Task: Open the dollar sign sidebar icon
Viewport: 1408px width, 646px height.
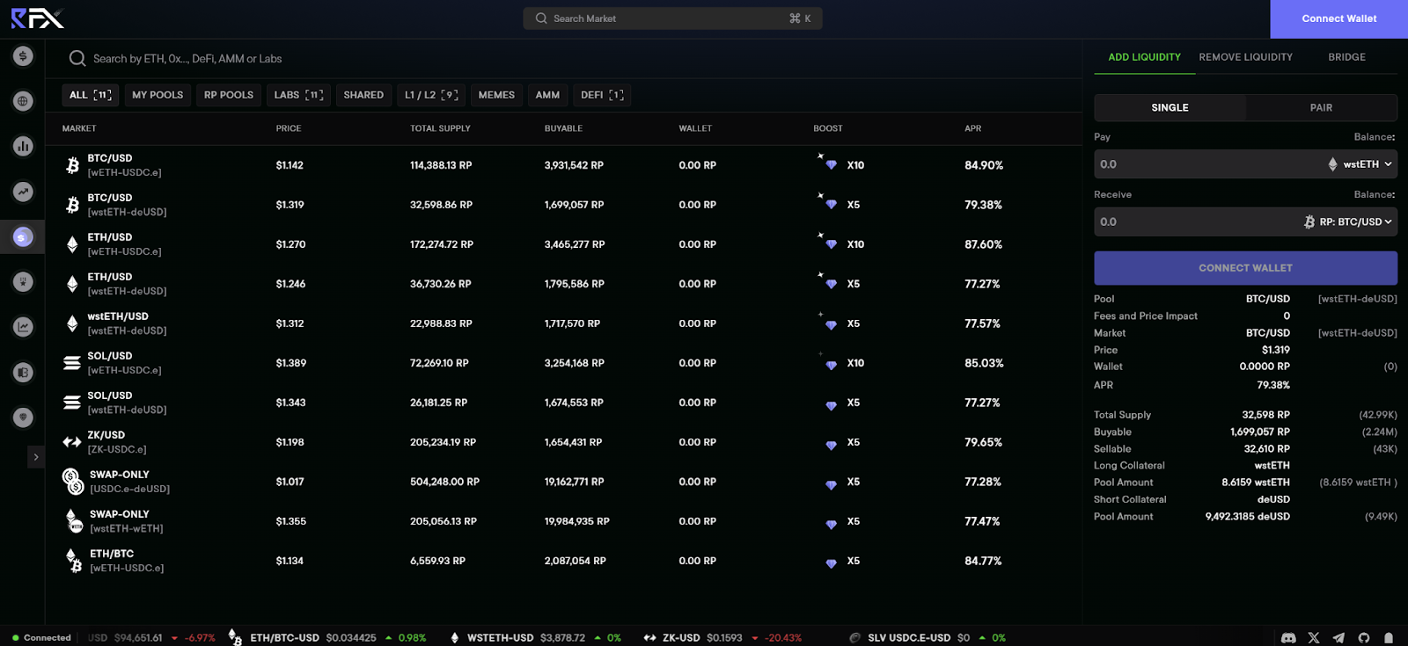Action: [23, 56]
